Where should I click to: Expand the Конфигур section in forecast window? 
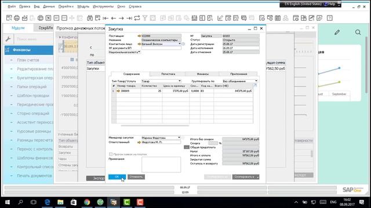point(60,37)
